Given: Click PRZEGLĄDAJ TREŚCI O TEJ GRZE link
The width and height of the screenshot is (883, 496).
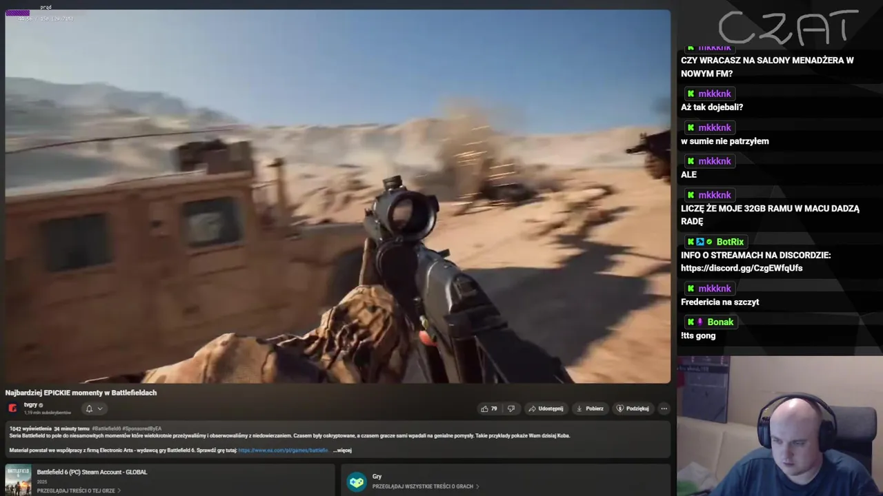Looking at the screenshot, I should tap(79, 490).
